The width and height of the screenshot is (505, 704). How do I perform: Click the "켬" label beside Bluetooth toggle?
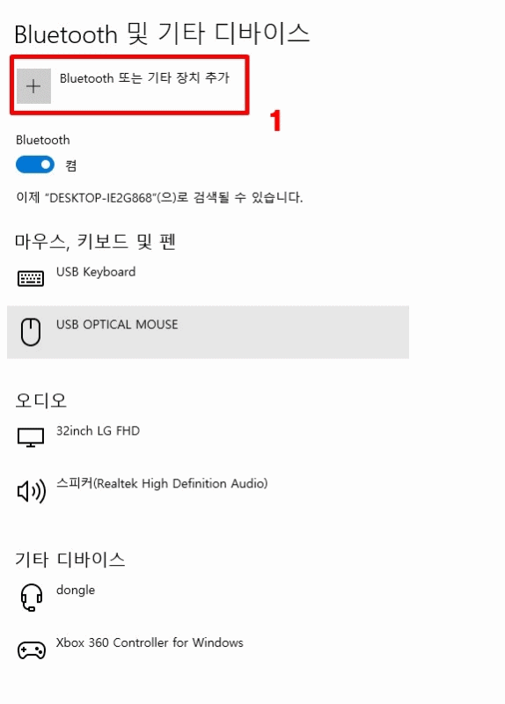[x=71, y=165]
